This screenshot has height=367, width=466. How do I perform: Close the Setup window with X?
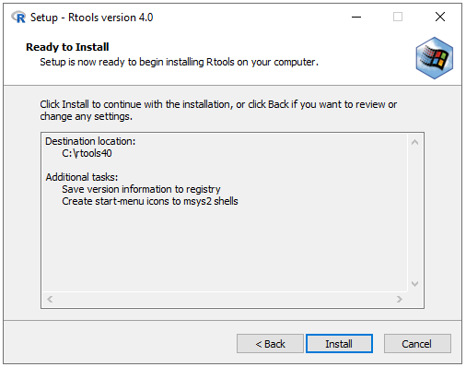pyautogui.click(x=440, y=17)
